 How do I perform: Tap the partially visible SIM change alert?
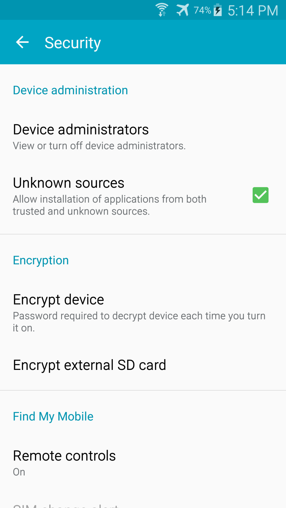click(x=66, y=505)
